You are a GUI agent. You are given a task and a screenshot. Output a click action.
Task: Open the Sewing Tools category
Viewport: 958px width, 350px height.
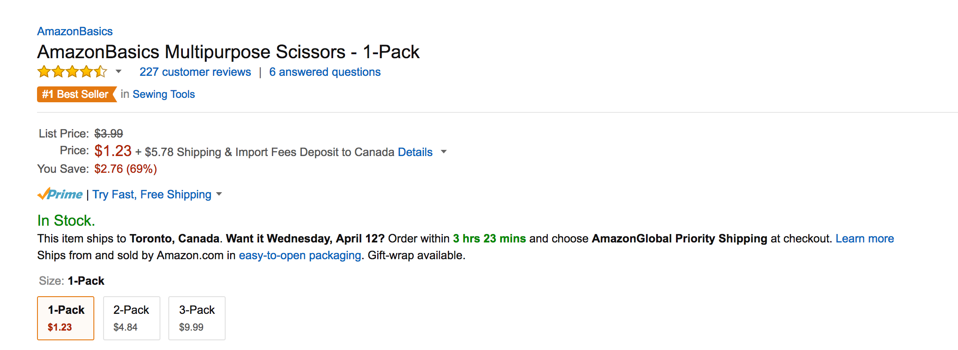163,94
